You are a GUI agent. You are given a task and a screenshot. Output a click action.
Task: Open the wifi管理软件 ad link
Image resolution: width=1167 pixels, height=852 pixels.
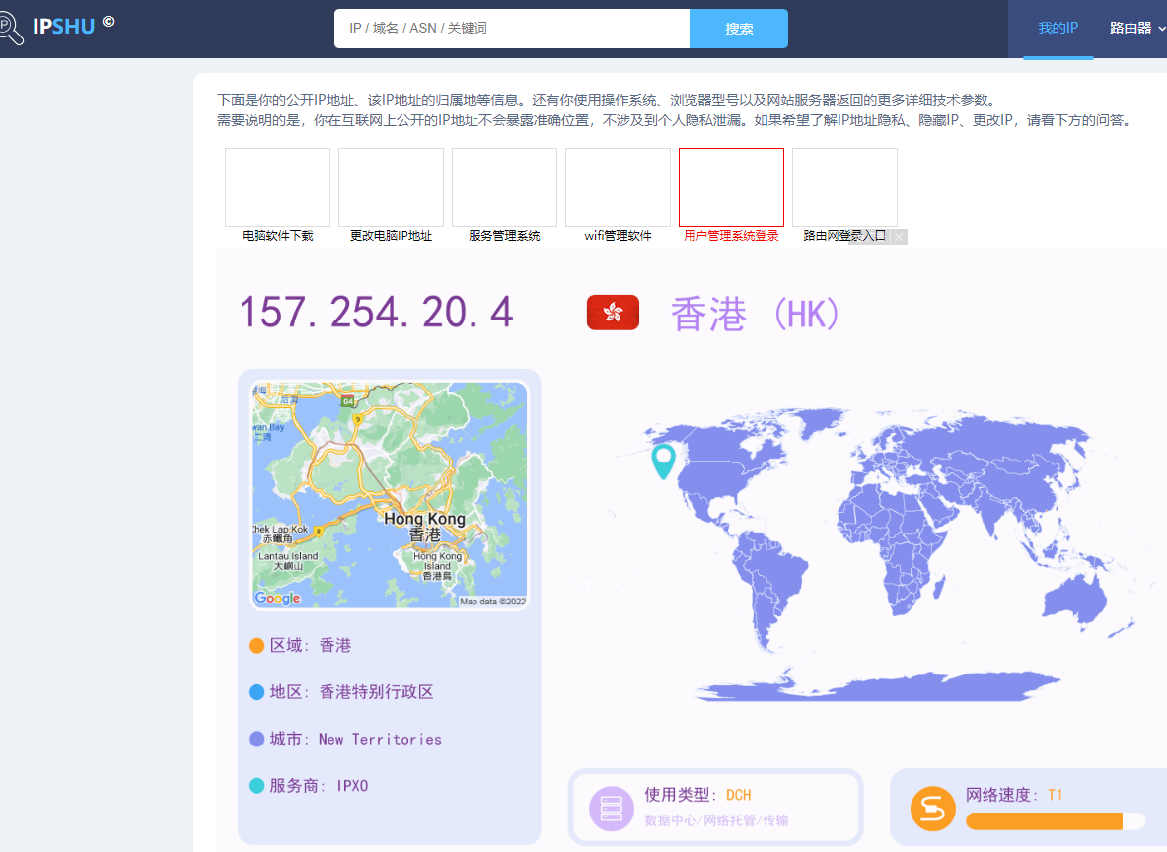click(618, 235)
